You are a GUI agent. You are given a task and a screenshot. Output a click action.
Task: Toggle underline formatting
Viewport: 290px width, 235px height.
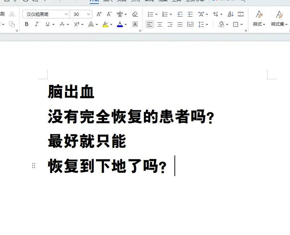pos(48,24)
